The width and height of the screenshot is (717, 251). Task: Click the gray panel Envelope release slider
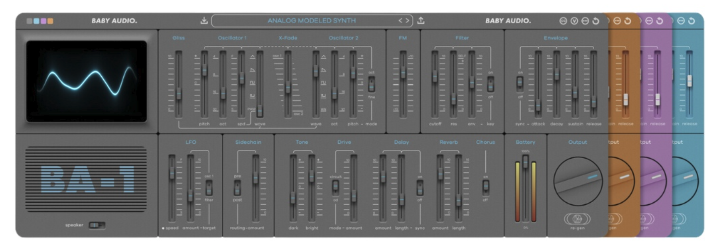[594, 84]
